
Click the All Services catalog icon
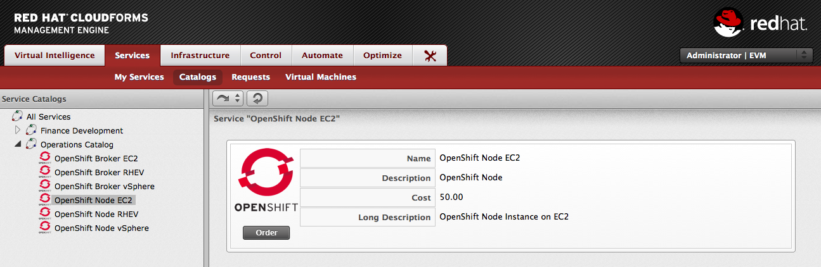point(17,116)
